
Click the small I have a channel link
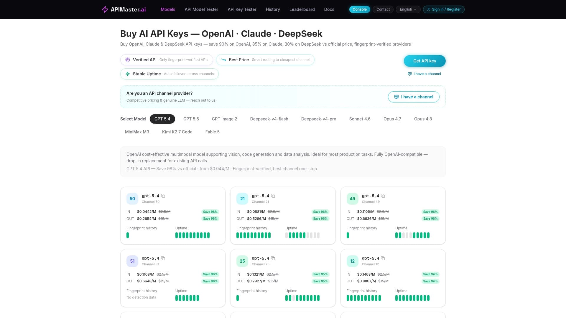424,74
